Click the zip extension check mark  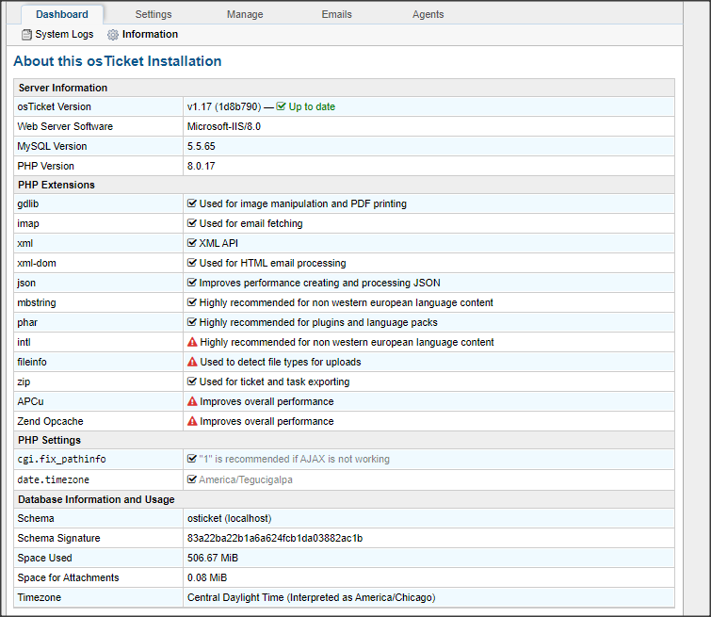click(x=192, y=382)
